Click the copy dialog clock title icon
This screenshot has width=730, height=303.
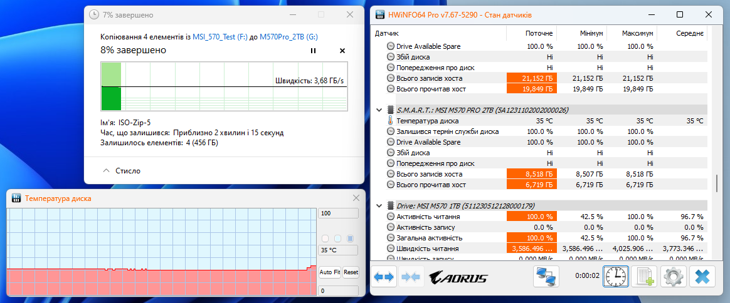[x=95, y=15]
